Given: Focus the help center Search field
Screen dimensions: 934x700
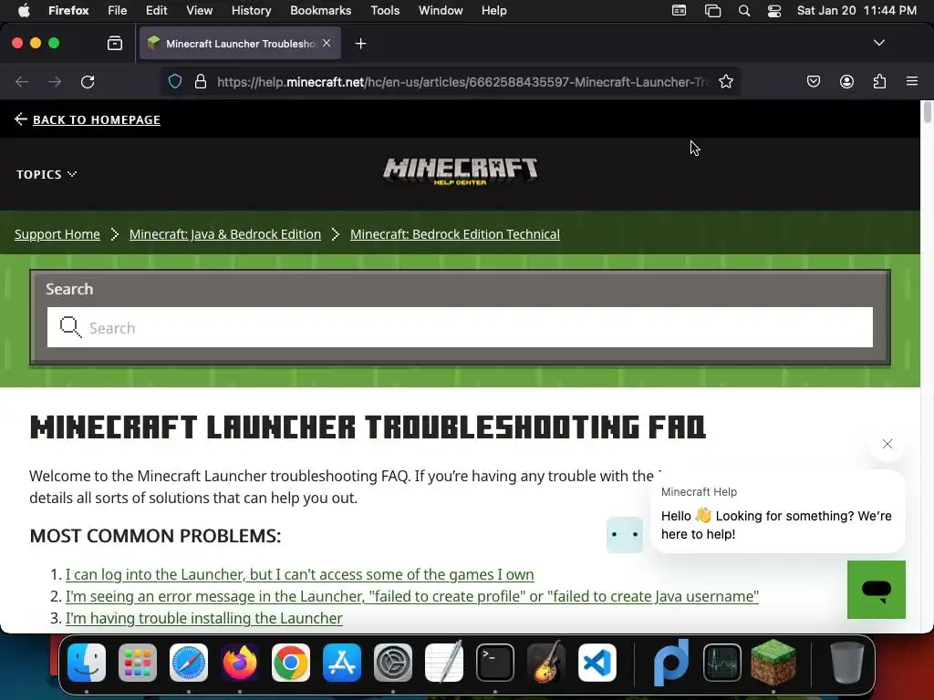Looking at the screenshot, I should [x=460, y=327].
